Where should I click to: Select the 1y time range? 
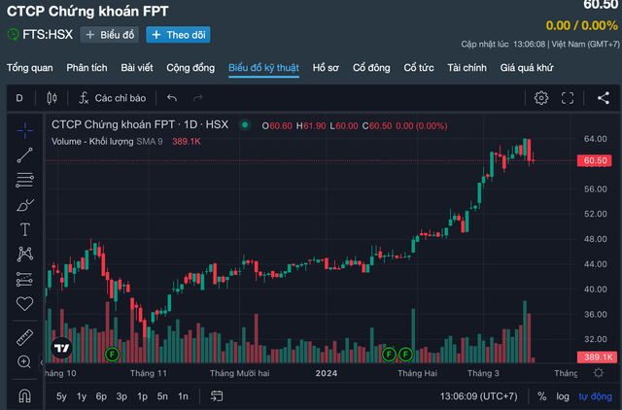pos(82,396)
